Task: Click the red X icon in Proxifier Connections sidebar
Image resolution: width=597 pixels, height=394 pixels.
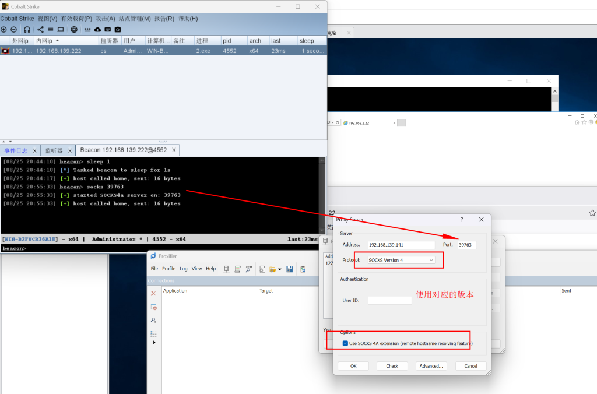Action: (153, 294)
